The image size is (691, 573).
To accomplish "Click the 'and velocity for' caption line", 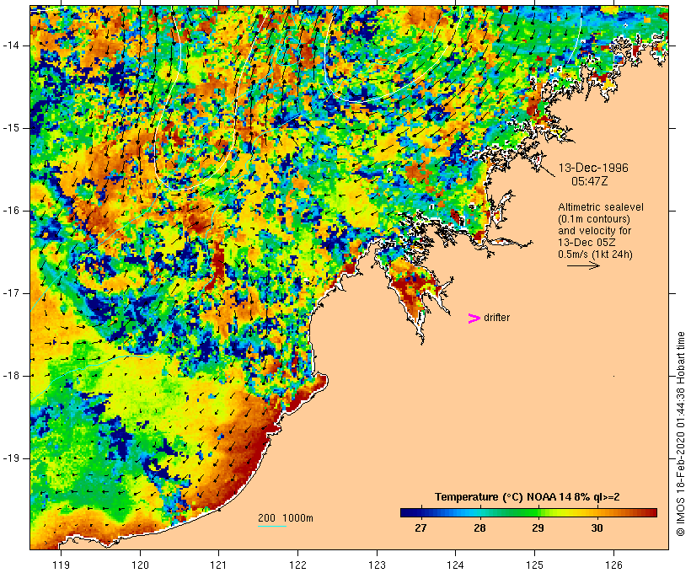I will click(594, 231).
